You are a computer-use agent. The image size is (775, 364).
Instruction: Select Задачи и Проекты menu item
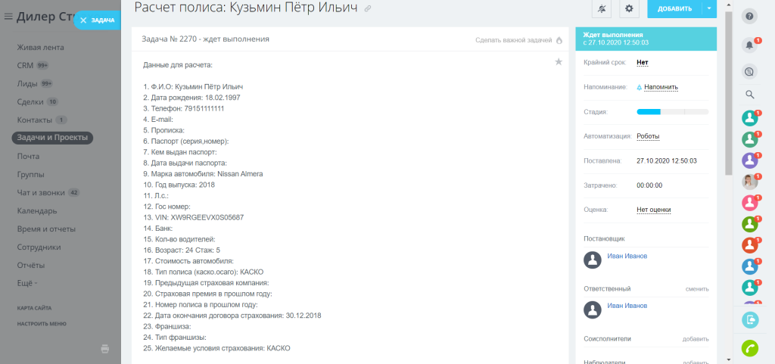coord(52,138)
